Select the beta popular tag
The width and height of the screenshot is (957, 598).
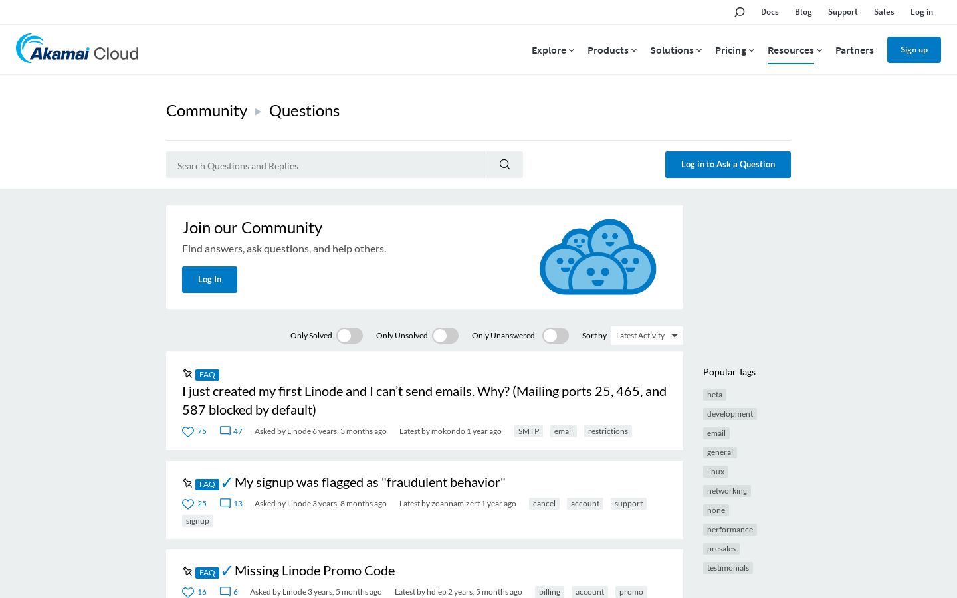pos(714,395)
